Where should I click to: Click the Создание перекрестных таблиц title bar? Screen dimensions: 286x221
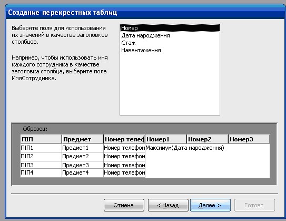[145, 13]
